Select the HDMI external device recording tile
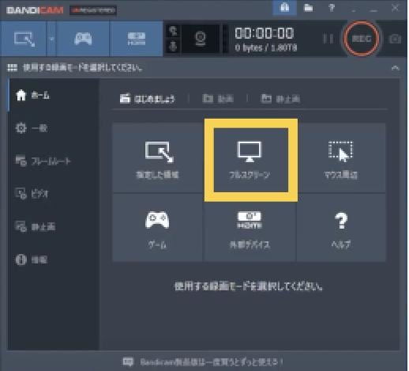The image size is (409, 371). 250,228
